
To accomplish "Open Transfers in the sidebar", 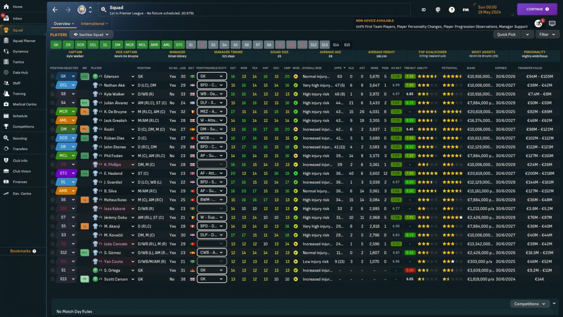I will (x=20, y=149).
